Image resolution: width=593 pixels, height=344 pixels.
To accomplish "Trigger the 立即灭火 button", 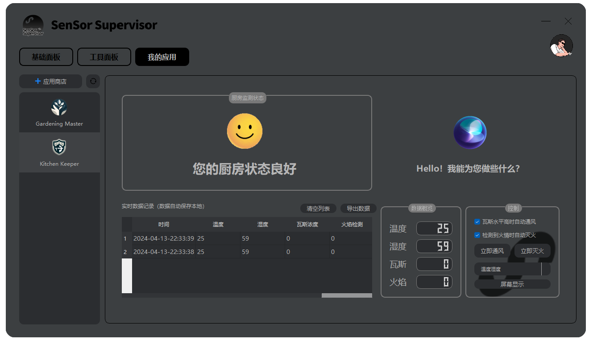I will [532, 251].
